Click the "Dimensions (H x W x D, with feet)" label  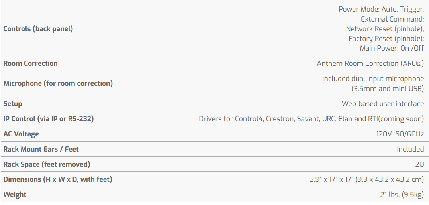58,179
